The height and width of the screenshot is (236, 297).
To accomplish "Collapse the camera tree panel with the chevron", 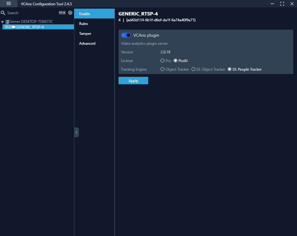I will point(76,132).
